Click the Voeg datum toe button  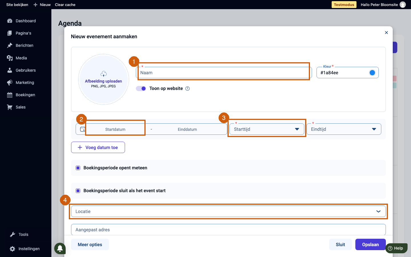98,147
